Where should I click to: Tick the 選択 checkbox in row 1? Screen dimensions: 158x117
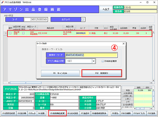coord(10,33)
